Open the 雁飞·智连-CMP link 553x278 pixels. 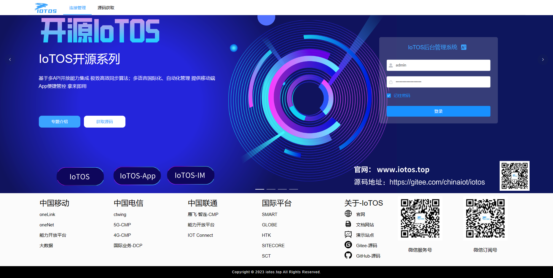pos(203,215)
